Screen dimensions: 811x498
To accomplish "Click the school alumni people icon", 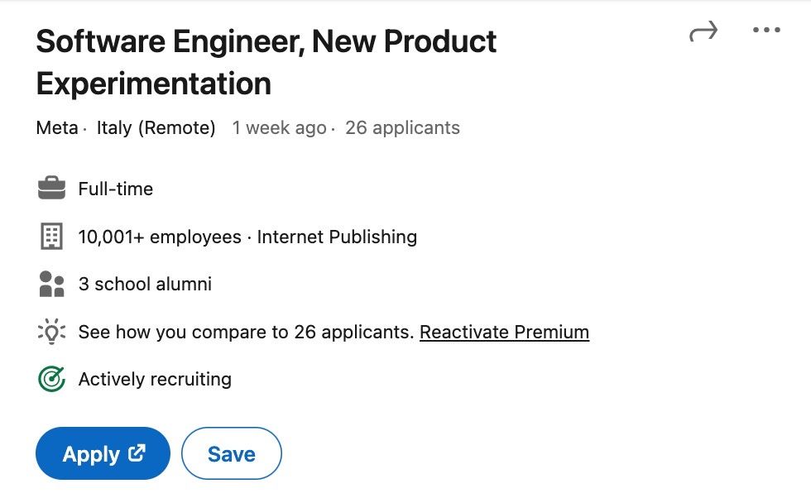I will [51, 285].
